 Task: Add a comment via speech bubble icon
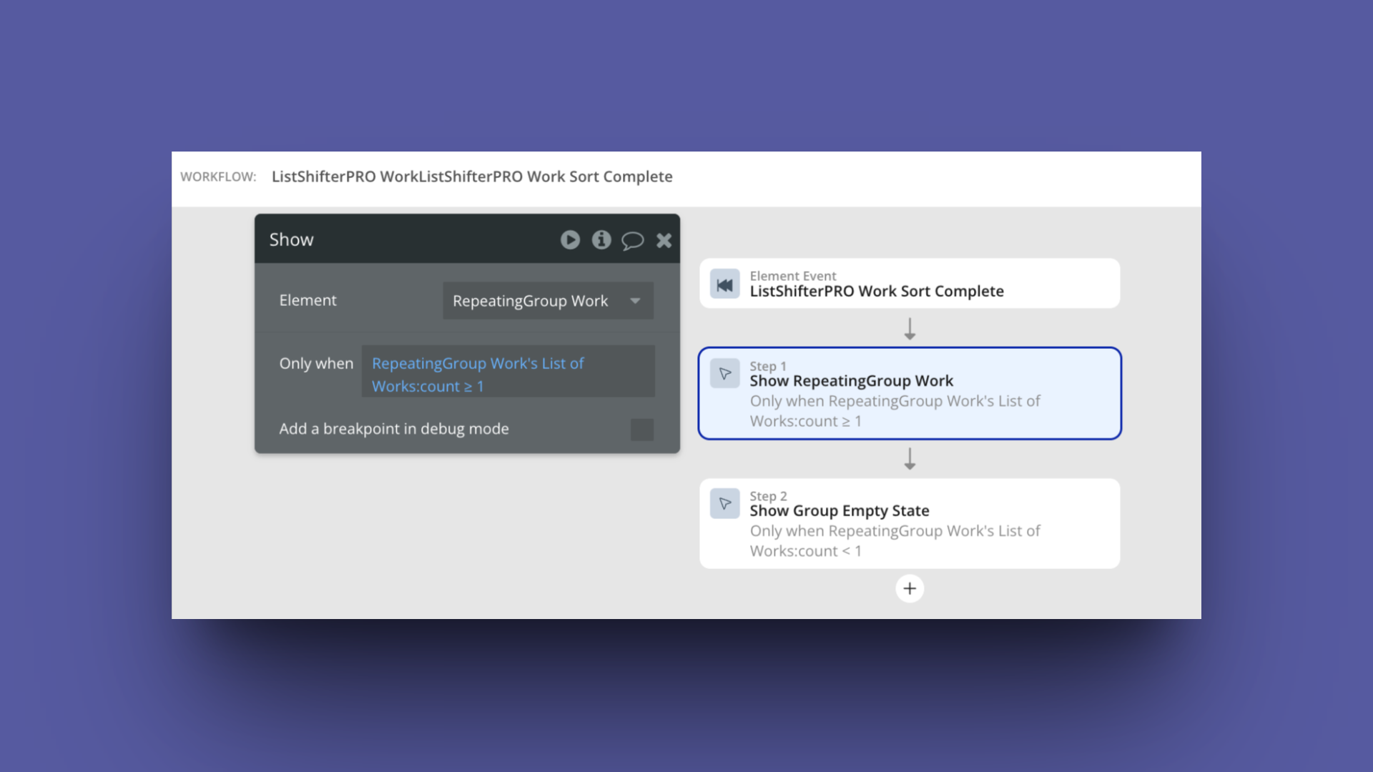pos(633,240)
